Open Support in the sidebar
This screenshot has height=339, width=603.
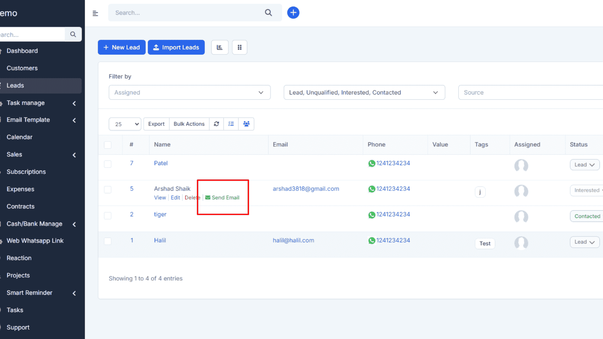[x=18, y=327]
